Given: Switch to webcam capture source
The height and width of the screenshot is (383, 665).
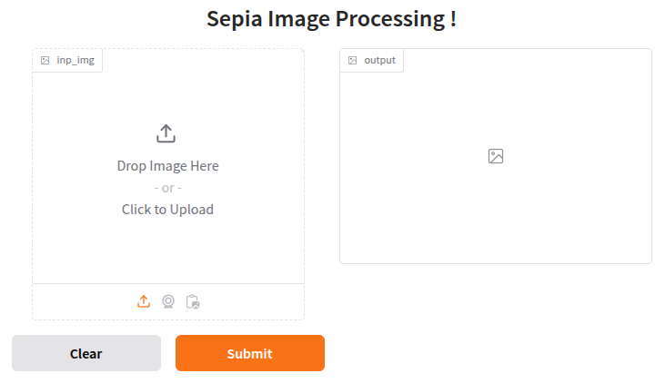Looking at the screenshot, I should pyautogui.click(x=168, y=301).
